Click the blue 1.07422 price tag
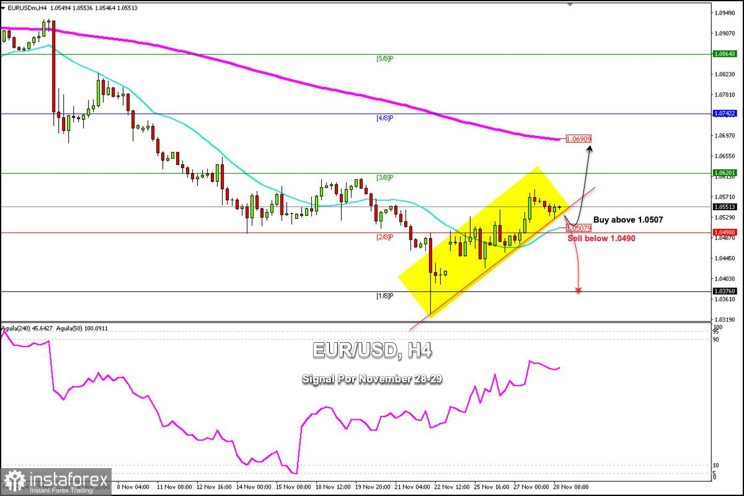Viewport: 744px width, 496px height. (725, 113)
